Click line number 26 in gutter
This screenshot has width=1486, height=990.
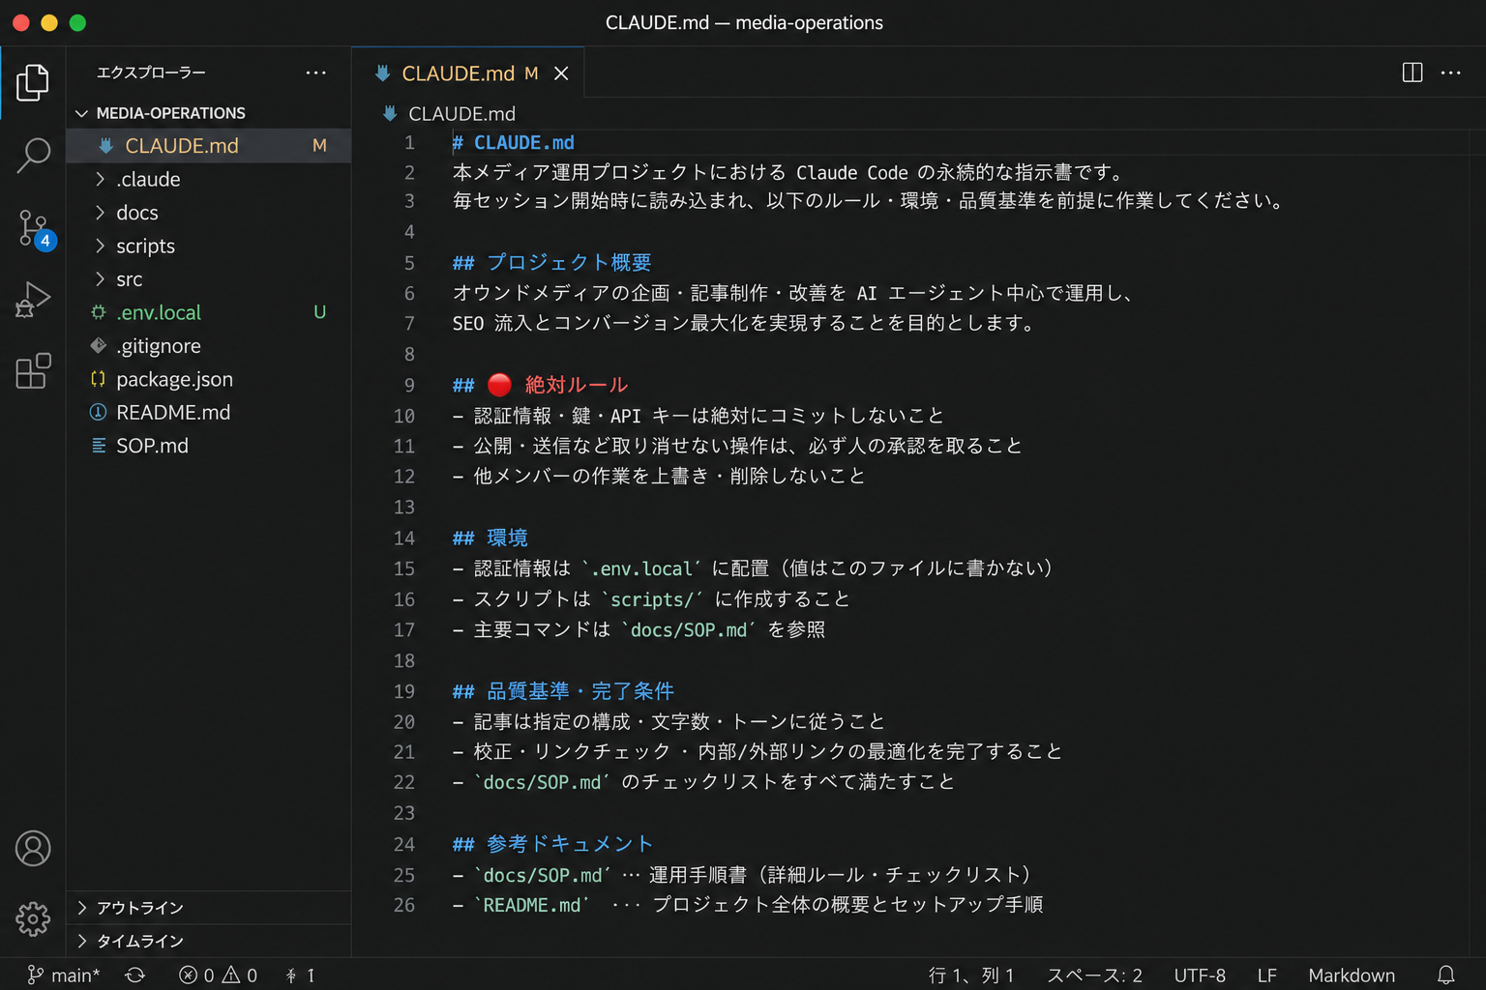404,905
